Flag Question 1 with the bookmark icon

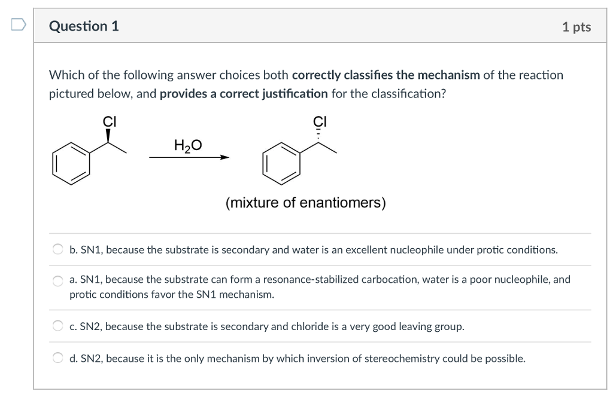[x=18, y=25]
